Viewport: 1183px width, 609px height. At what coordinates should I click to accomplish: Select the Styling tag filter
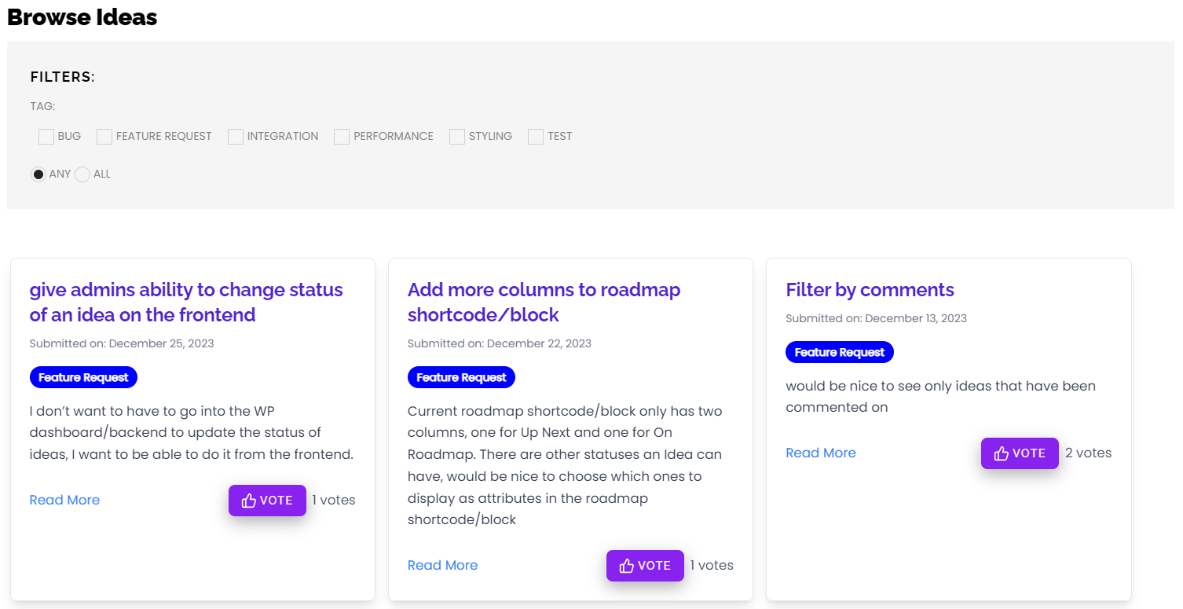tap(457, 137)
